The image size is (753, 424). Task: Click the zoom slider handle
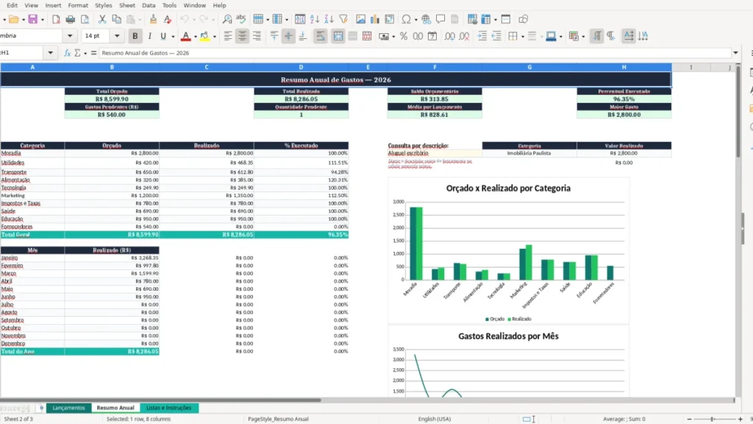[712, 419]
